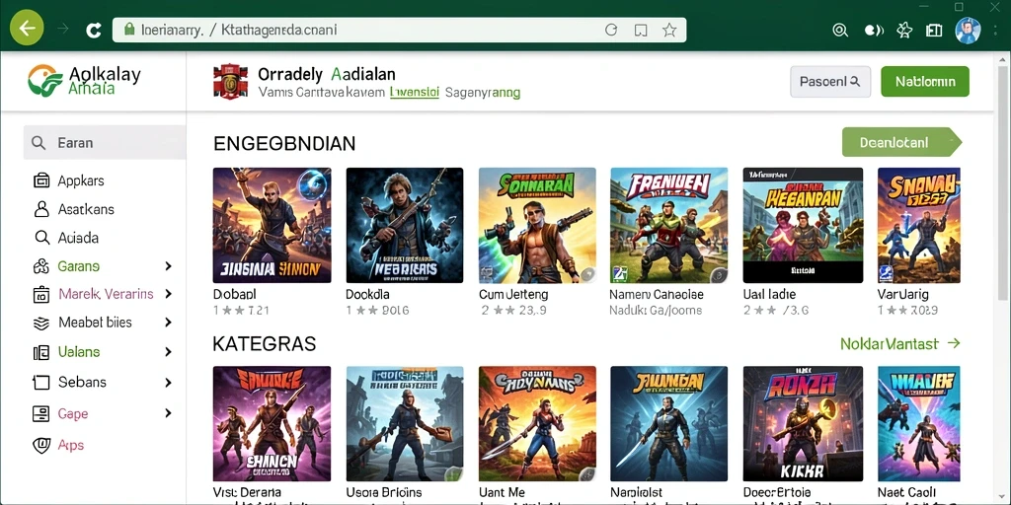Open the Uant Me game thumbnail
The width and height of the screenshot is (1011, 505).
(537, 424)
